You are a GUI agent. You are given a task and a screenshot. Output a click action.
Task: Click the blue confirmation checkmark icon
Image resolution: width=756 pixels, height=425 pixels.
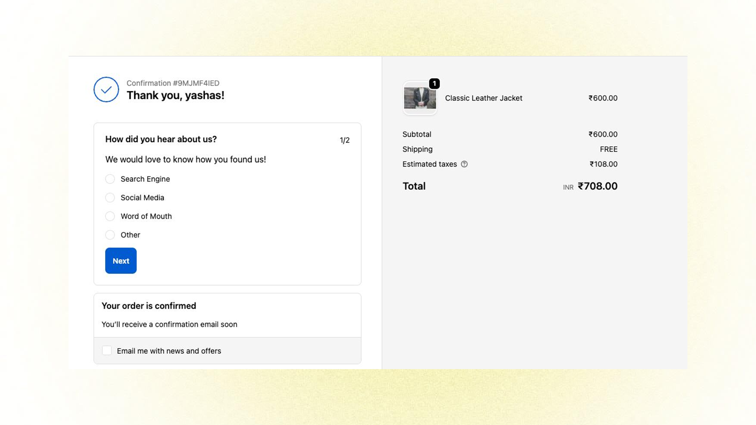point(106,90)
